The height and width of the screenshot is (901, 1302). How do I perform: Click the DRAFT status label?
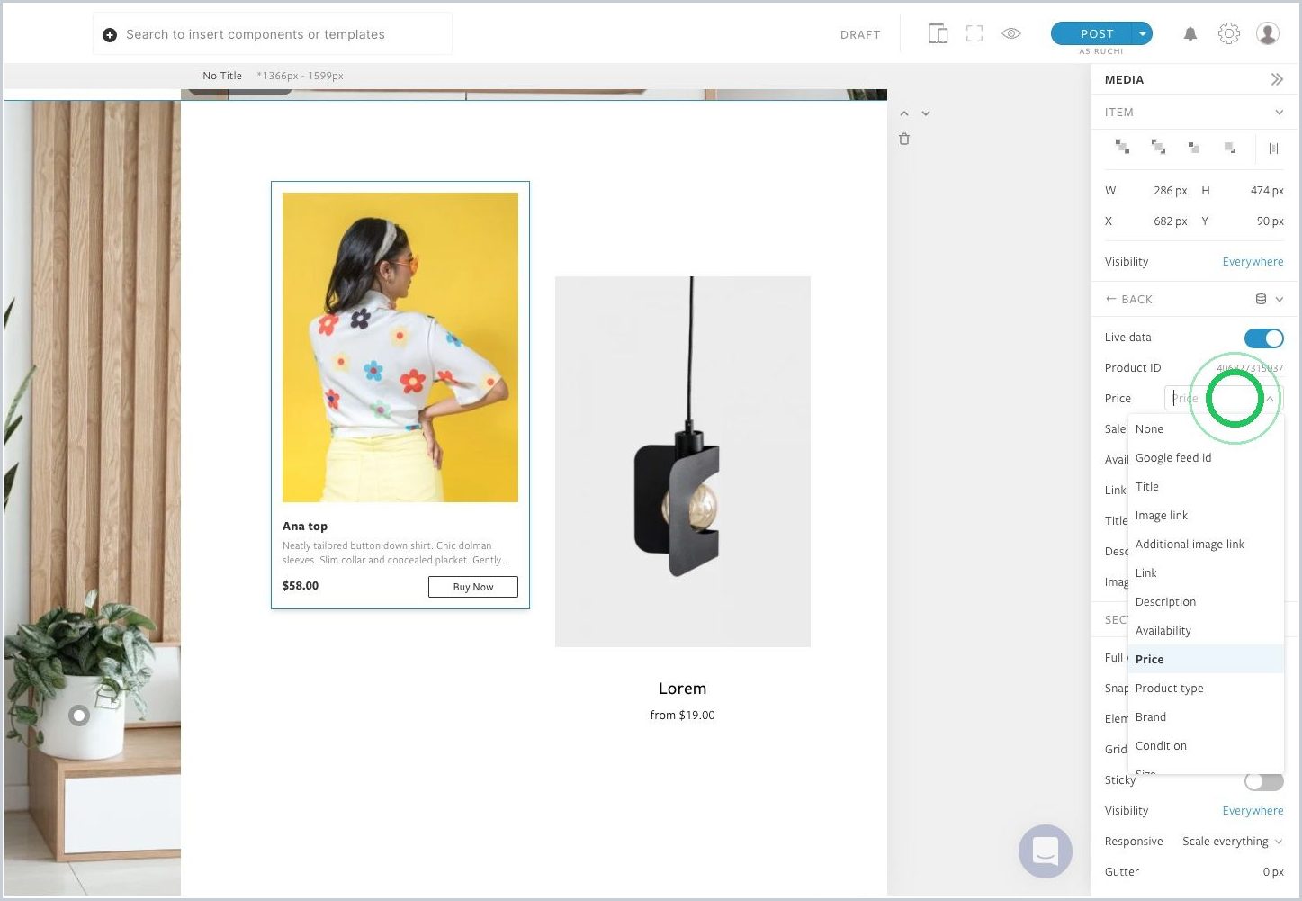[x=860, y=35]
